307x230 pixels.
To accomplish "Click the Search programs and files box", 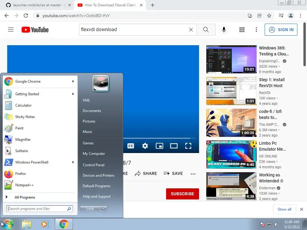I will [40, 209].
